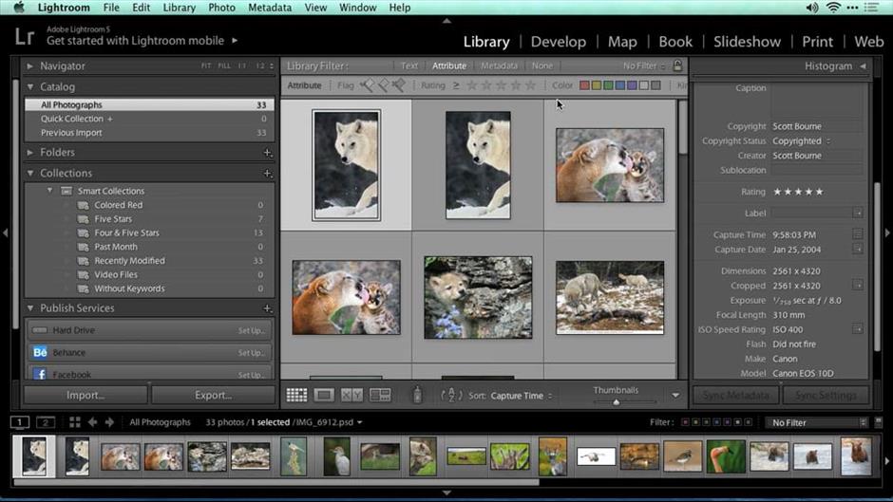Open the Sort Capture Time dropdown

522,396
